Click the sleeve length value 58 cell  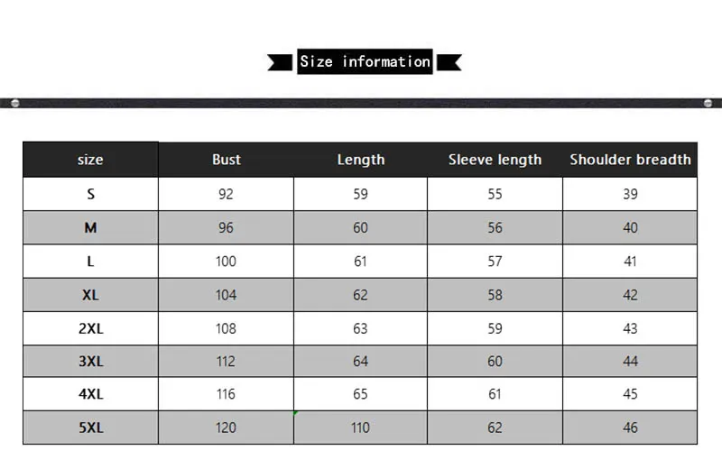[x=495, y=295]
